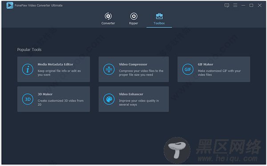Click 'Improve your video quality' description

click(139, 102)
